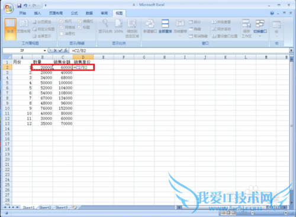Click cell B10 containing 76000
Screen dimensions: 296x217
[43, 108]
